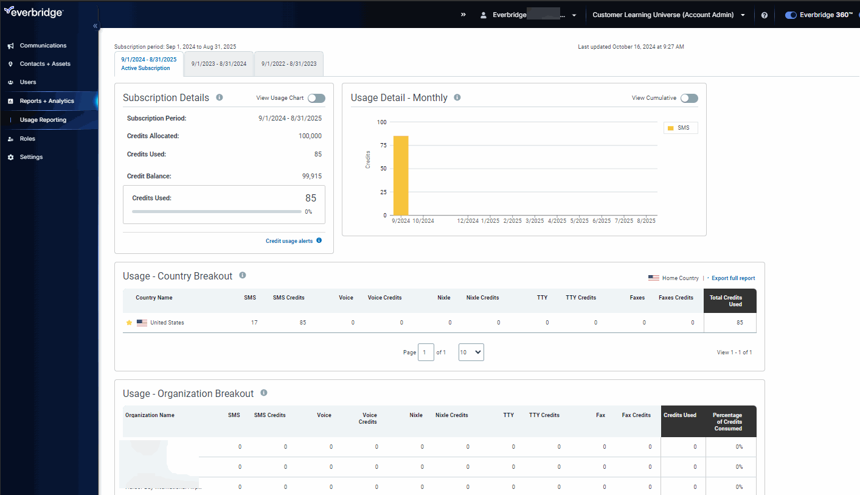
Task: Click the page number input field
Action: [x=426, y=352]
